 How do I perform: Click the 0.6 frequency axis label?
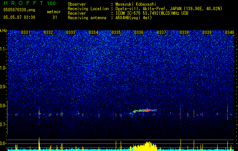(x=3, y=143)
